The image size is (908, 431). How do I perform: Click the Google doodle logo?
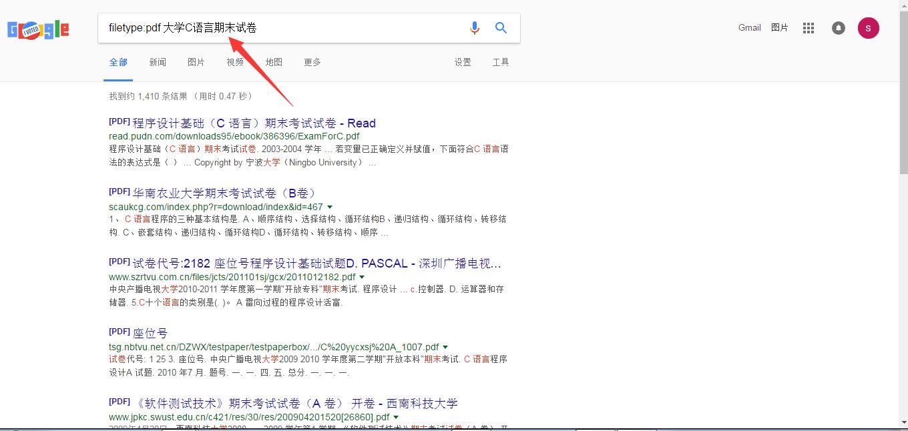[38, 29]
